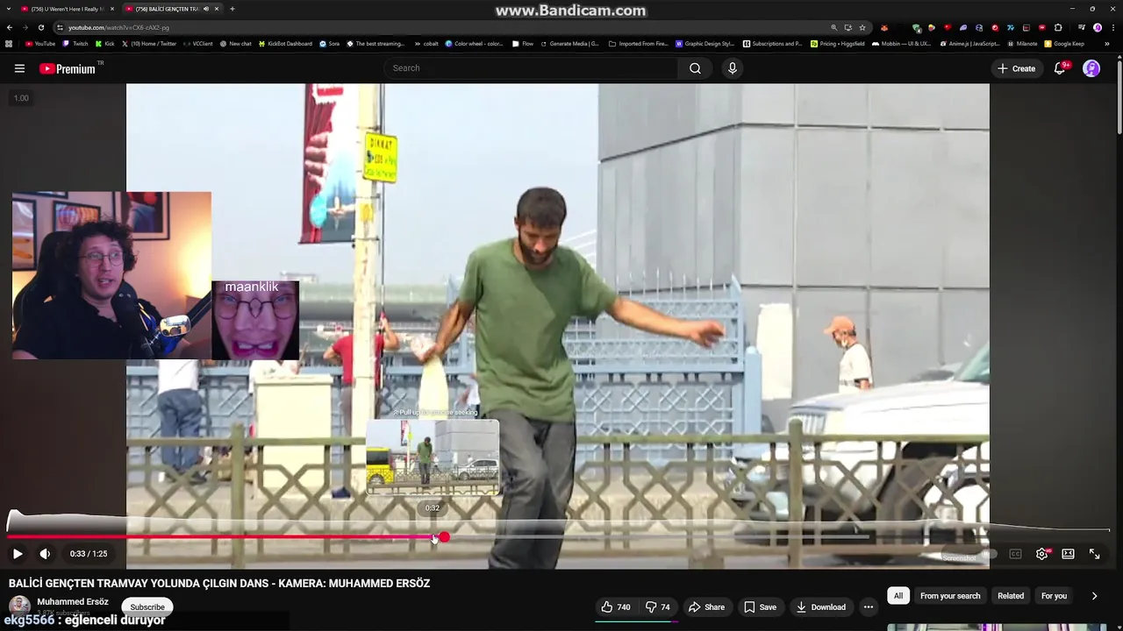
Task: Open the Milanote bookmark
Action: [1021, 43]
